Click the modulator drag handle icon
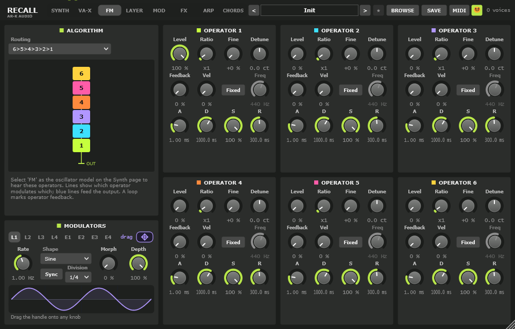Screen dimensions: 515x329 (x=145, y=237)
